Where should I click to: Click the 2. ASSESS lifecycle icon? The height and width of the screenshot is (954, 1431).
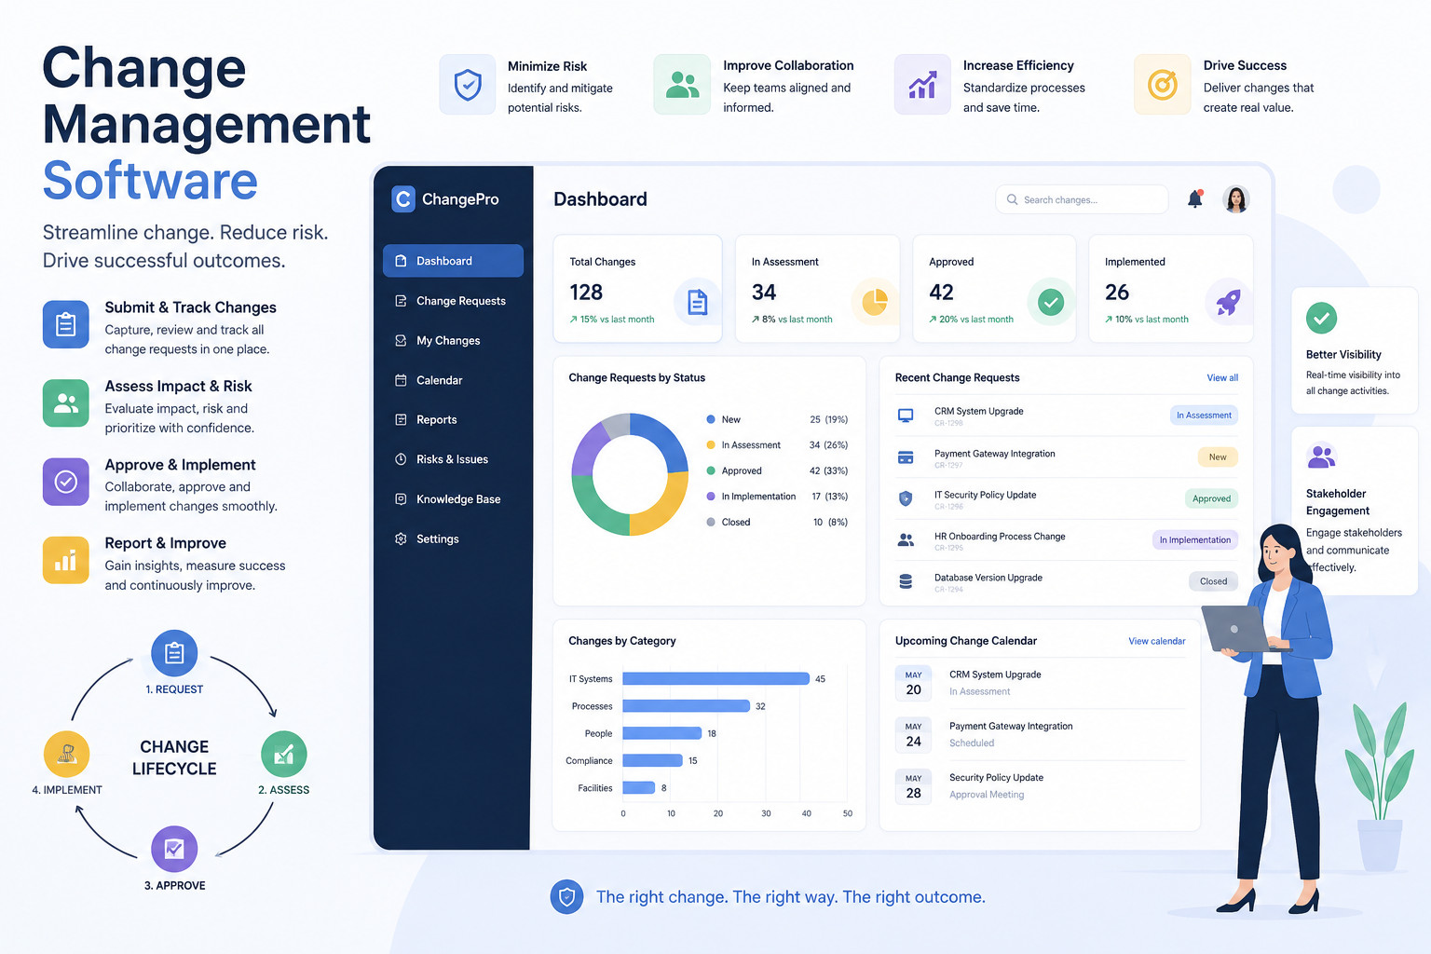click(284, 755)
